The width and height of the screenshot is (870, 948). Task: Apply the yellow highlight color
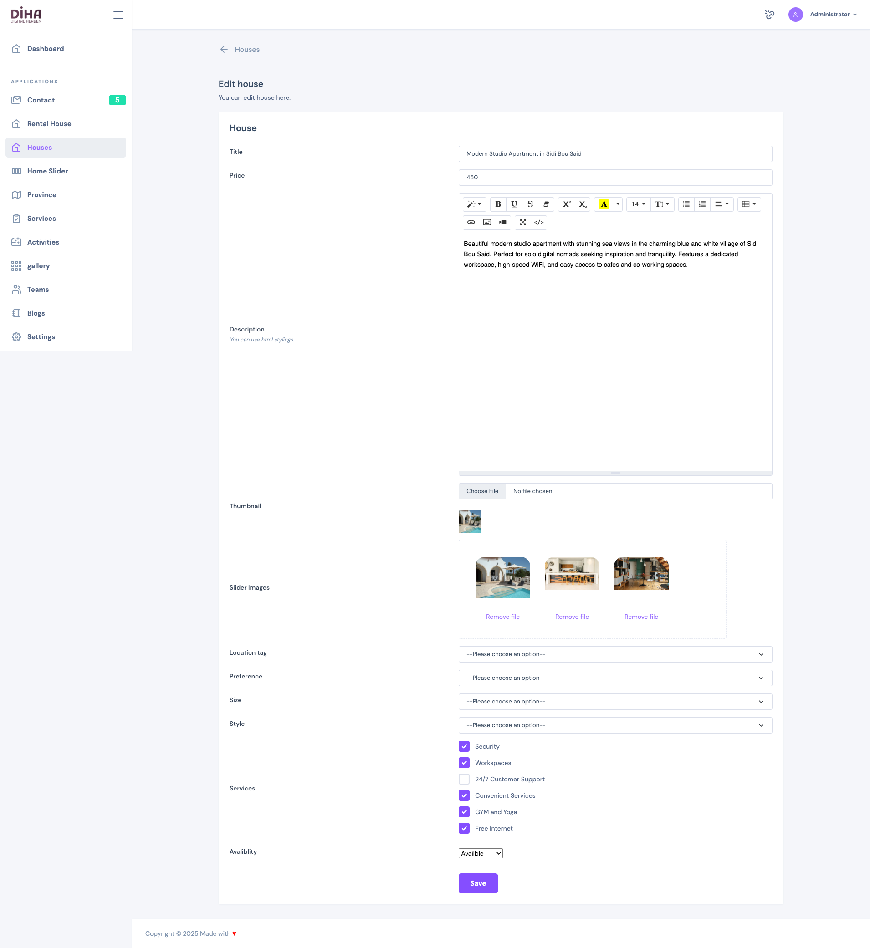tap(604, 204)
